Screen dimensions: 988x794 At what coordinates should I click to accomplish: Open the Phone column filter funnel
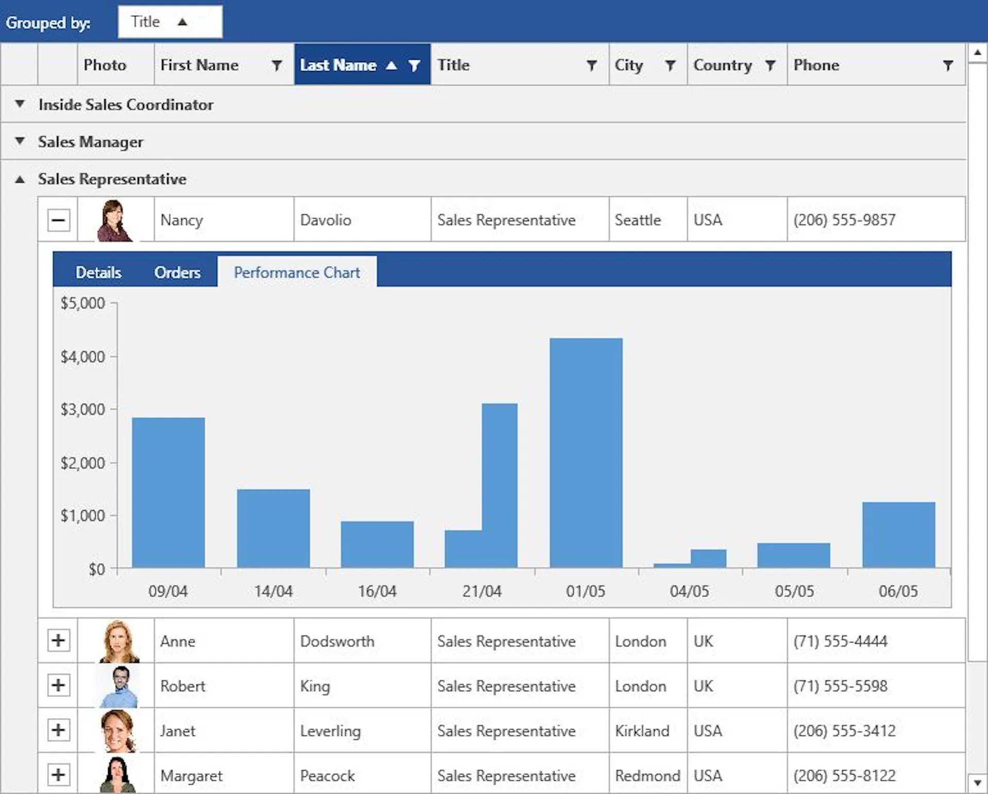(948, 65)
